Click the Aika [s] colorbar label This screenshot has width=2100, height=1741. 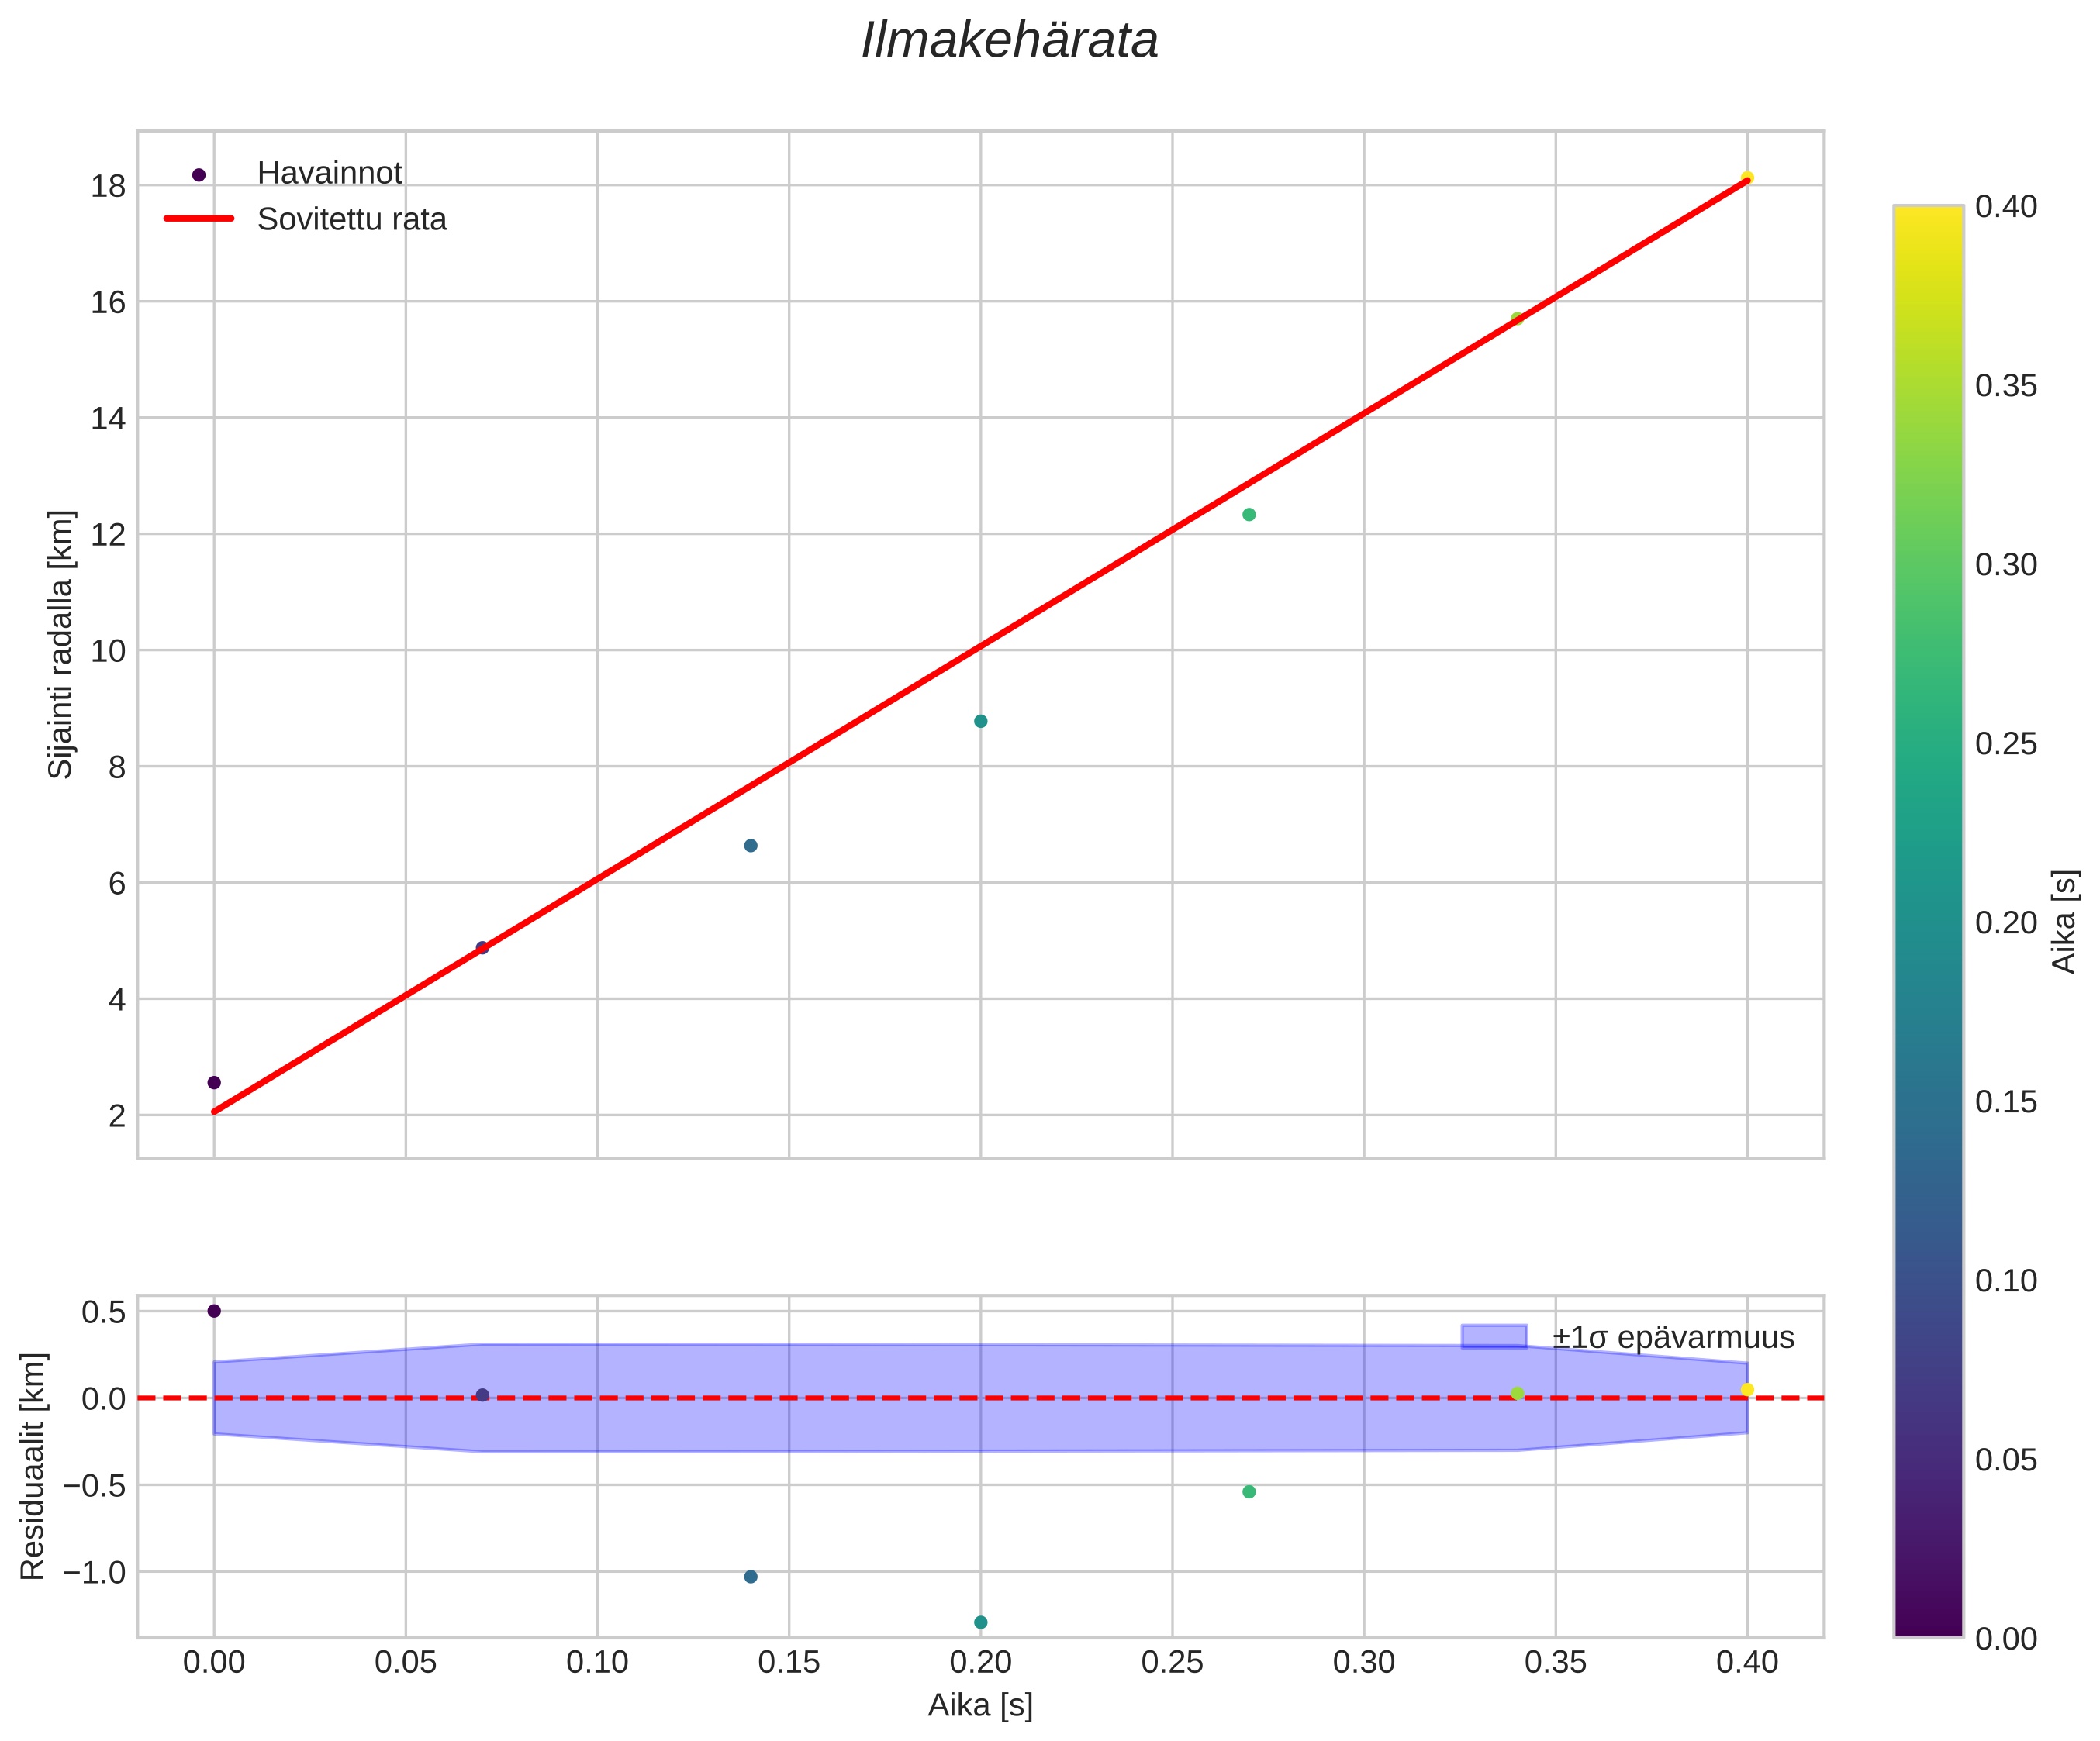[x=2064, y=922]
